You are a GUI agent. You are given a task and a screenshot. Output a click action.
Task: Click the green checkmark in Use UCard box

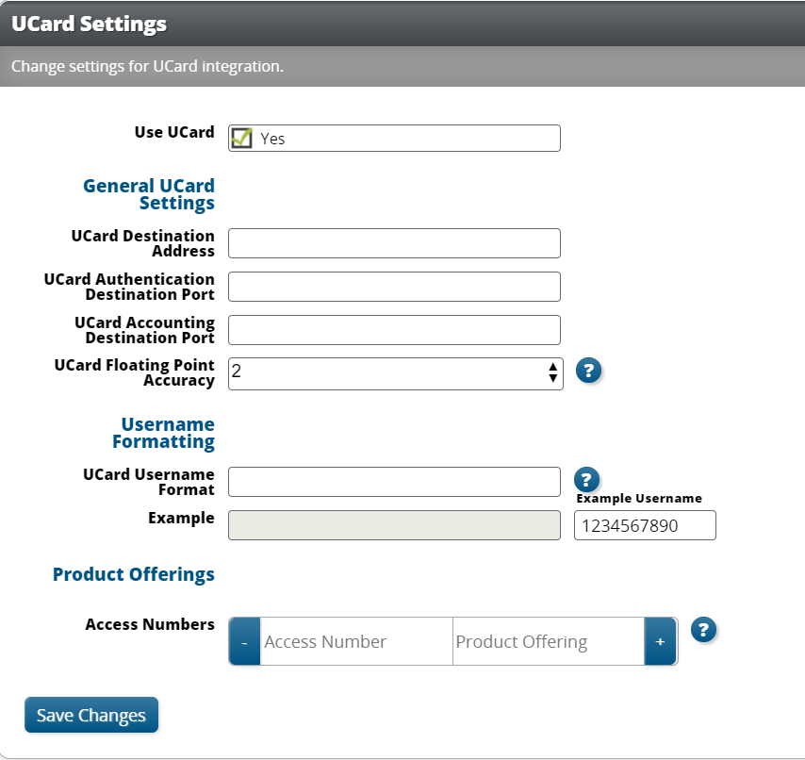tap(242, 137)
